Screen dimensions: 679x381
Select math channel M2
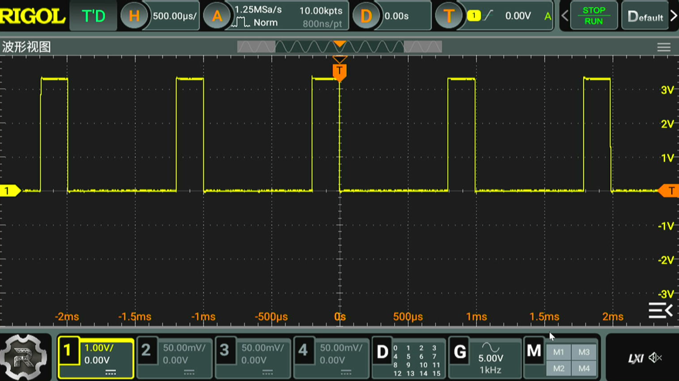558,368
